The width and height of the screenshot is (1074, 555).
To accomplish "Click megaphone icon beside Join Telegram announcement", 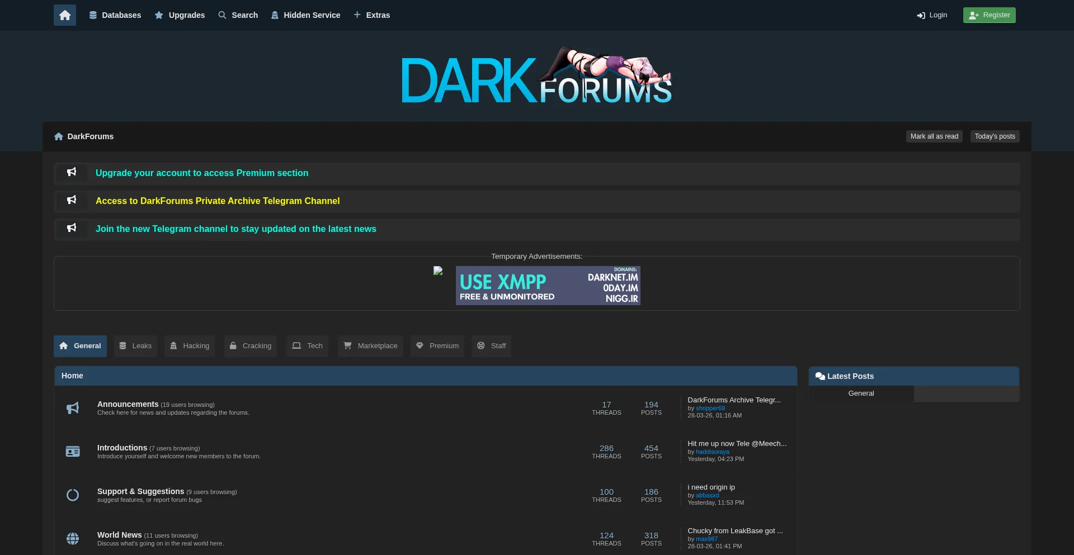I will tap(72, 228).
